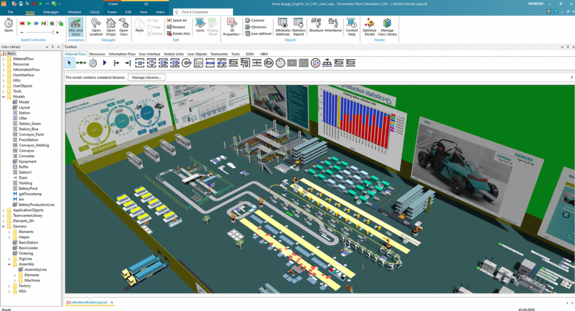Open Origin in Navigate group
The image size is (575, 311).
(x=111, y=27)
